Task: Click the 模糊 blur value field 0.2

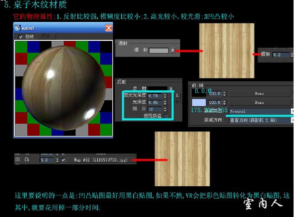Action: click(281, 55)
